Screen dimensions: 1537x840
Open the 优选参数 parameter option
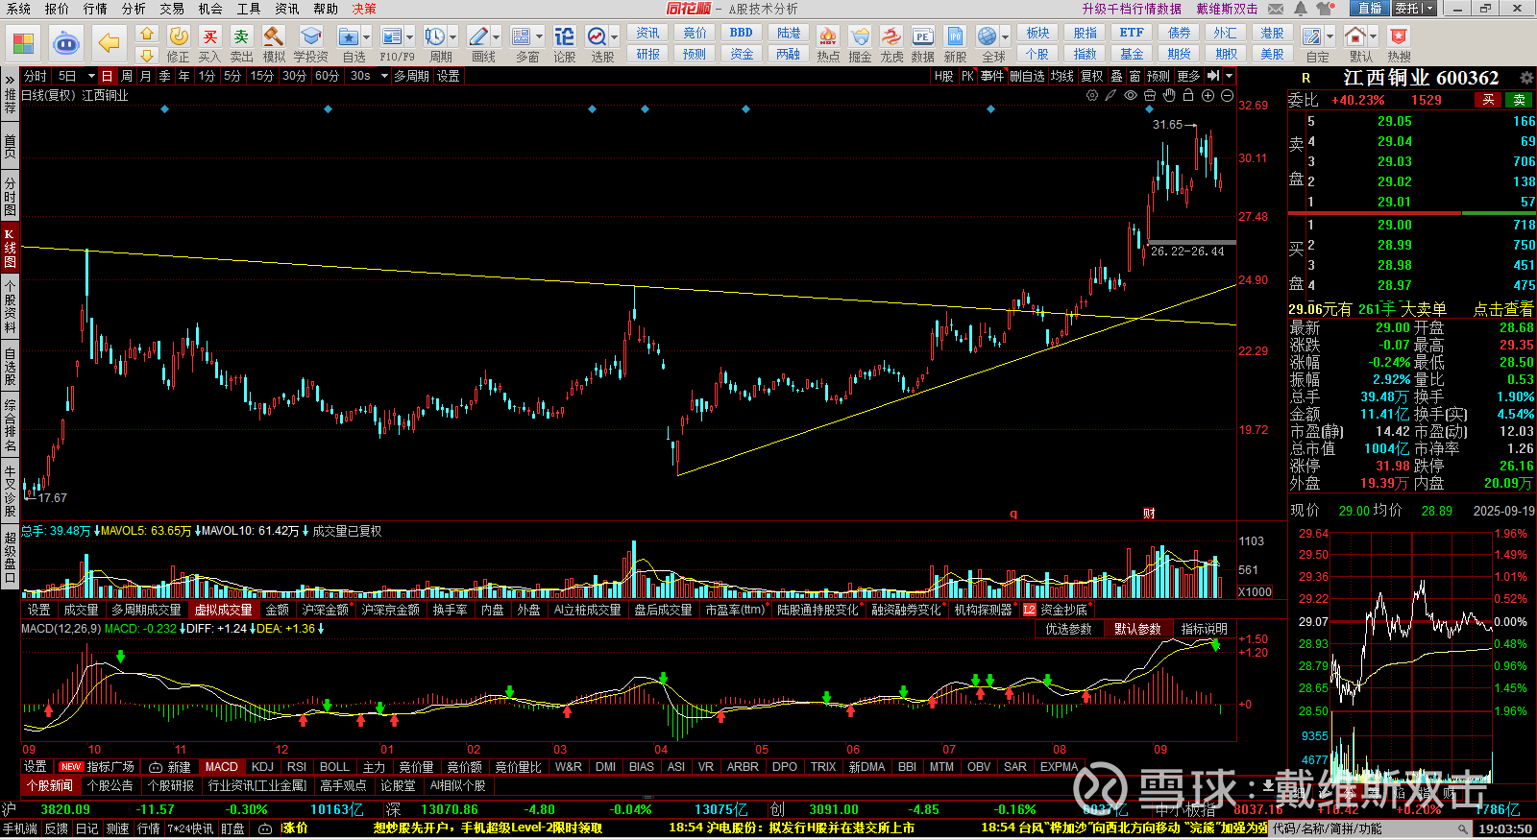pos(1068,629)
